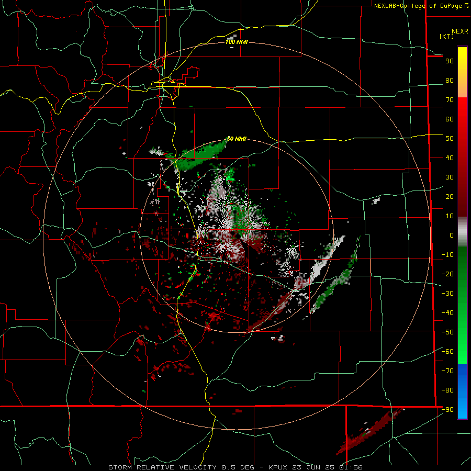Click the -40 value on the velocity scale
The height and width of the screenshot is (471, 471).
[447, 313]
